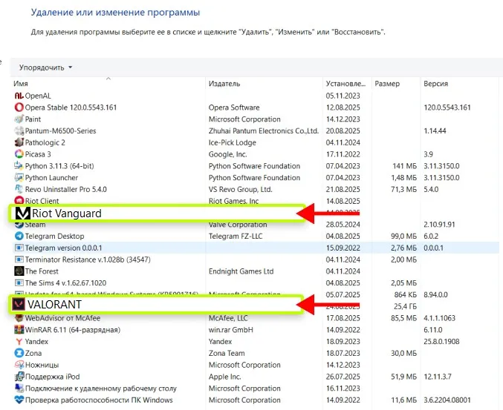Click the OpenAL program icon
The image size is (503, 410).
(x=19, y=96)
